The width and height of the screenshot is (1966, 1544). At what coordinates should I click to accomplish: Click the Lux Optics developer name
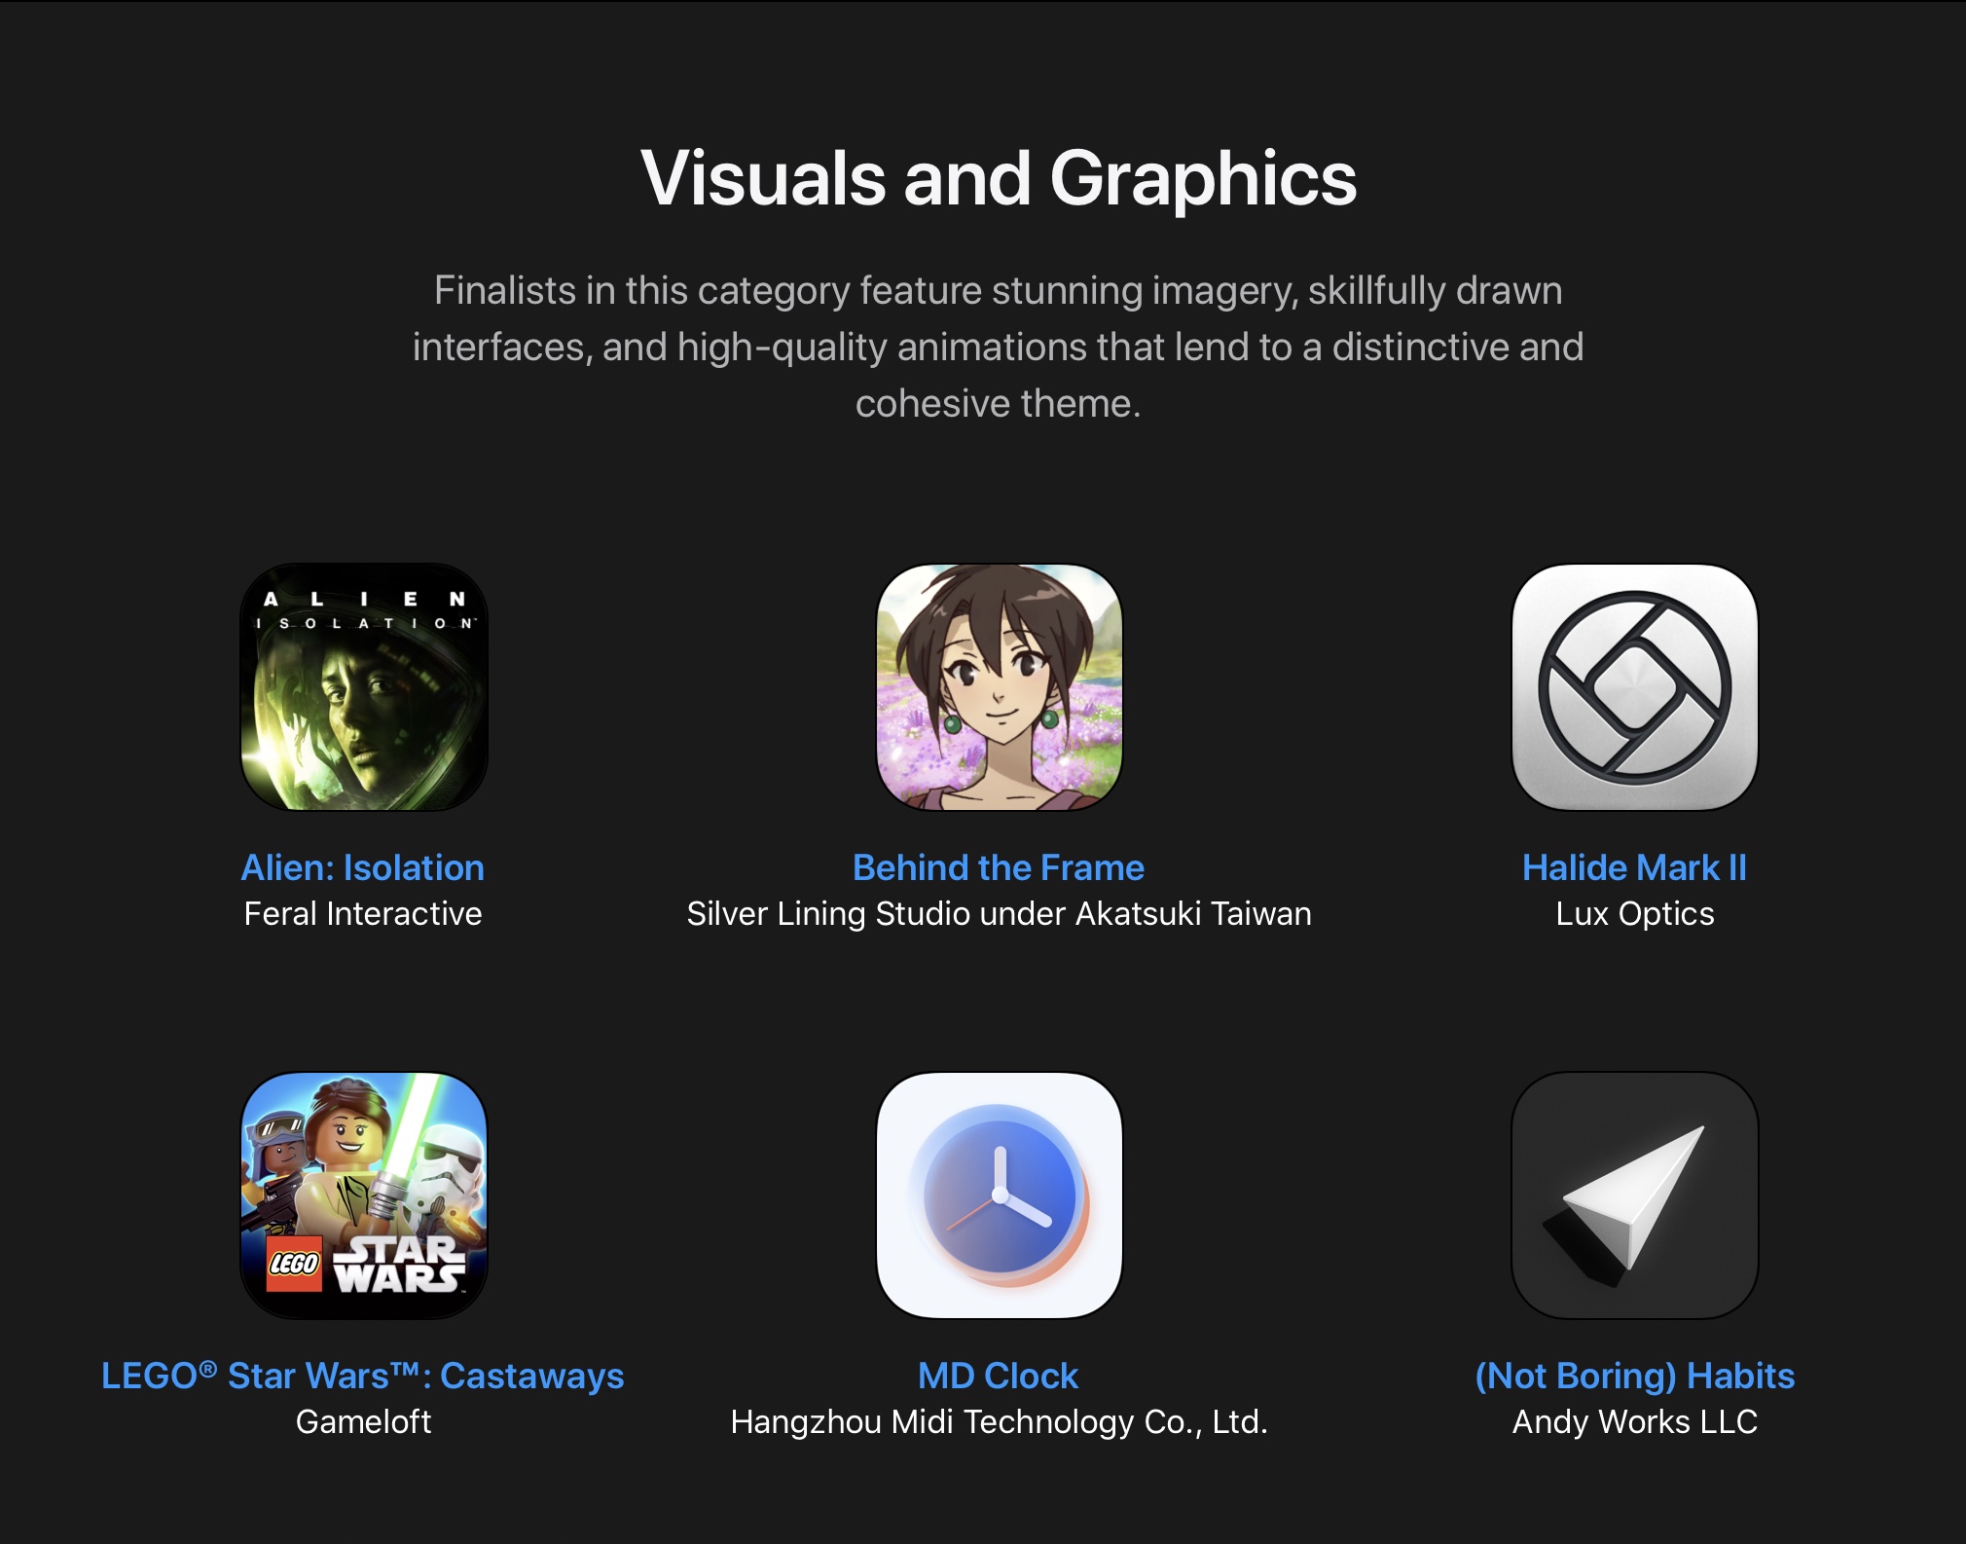(x=1635, y=913)
